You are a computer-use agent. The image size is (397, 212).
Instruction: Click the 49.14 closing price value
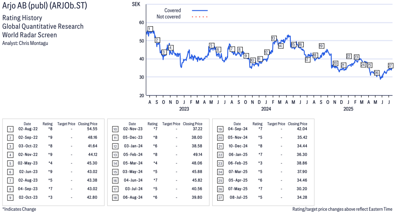(x=197, y=155)
